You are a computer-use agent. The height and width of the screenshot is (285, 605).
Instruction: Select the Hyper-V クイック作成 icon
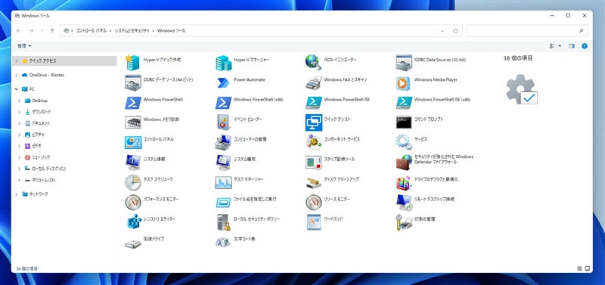(x=132, y=63)
